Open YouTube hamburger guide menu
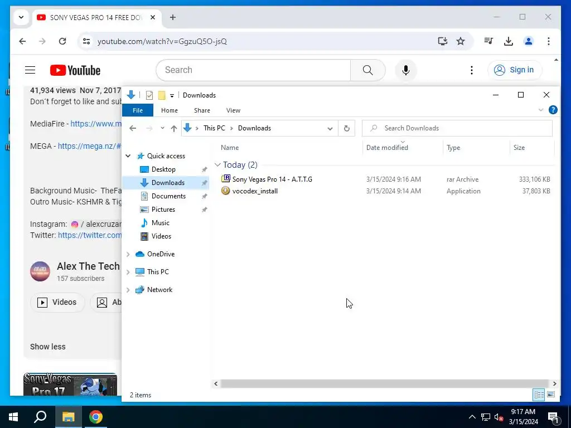The image size is (571, 428). pyautogui.click(x=30, y=70)
